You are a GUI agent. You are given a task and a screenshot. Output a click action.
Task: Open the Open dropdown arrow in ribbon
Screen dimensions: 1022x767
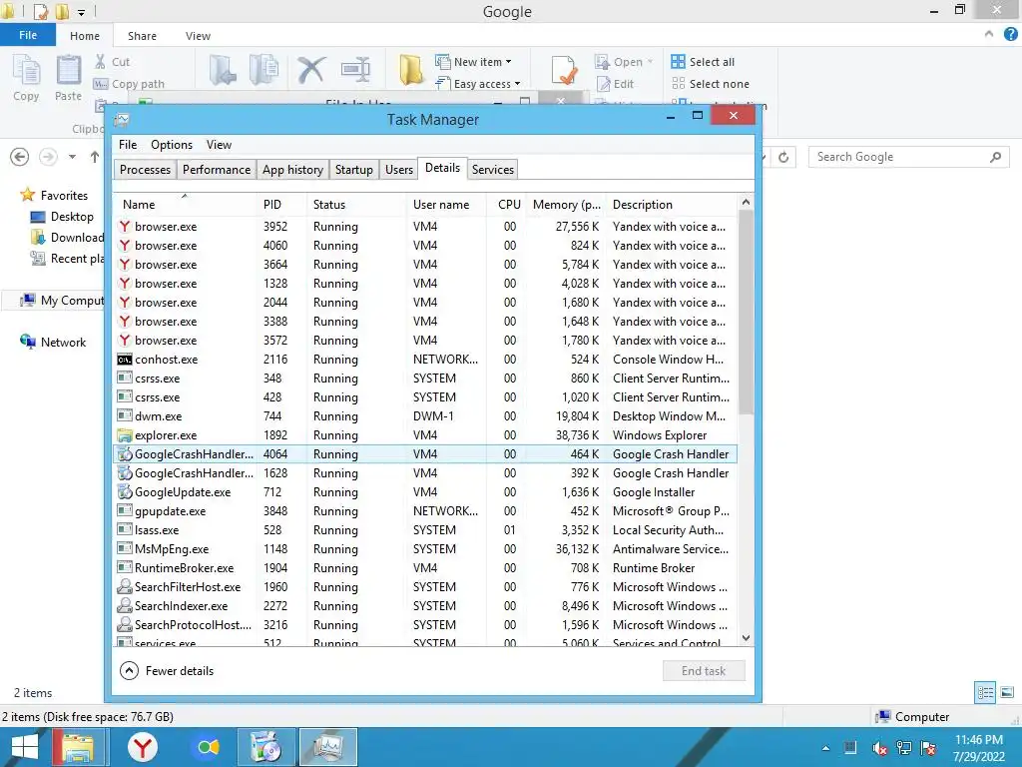[x=650, y=61]
